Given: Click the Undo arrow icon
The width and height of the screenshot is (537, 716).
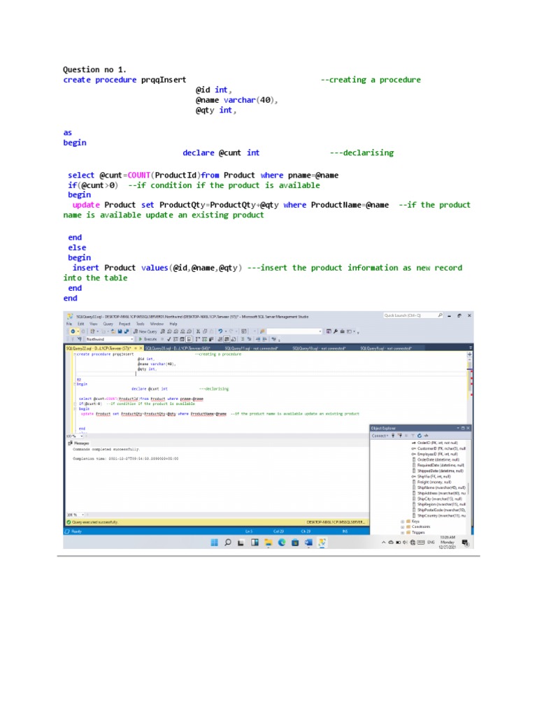Looking at the screenshot, I should pyautogui.click(x=220, y=331).
